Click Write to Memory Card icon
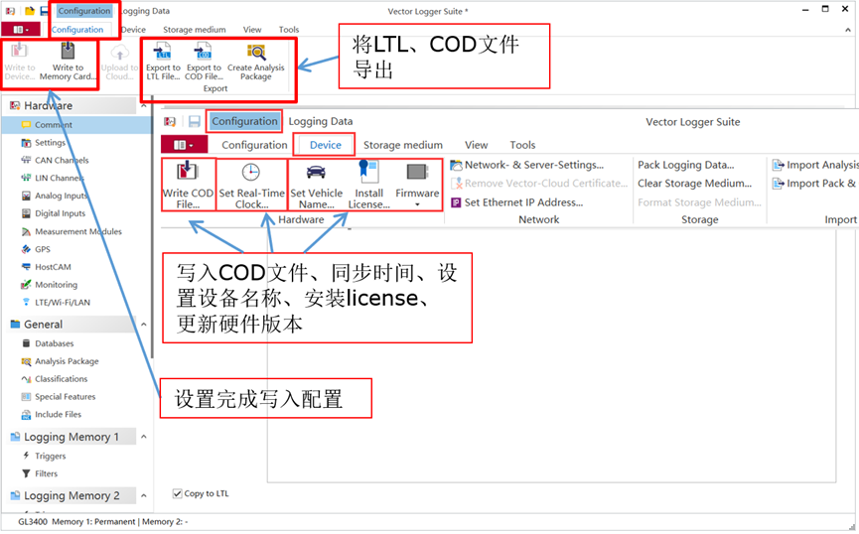Viewport: 859px width, 534px height. click(68, 51)
